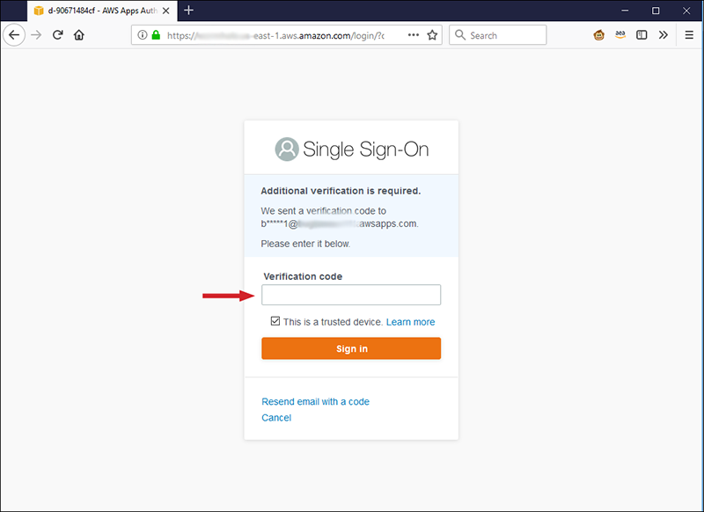Uncheck the trusted device checkbox
The image size is (704, 512).
pos(275,320)
